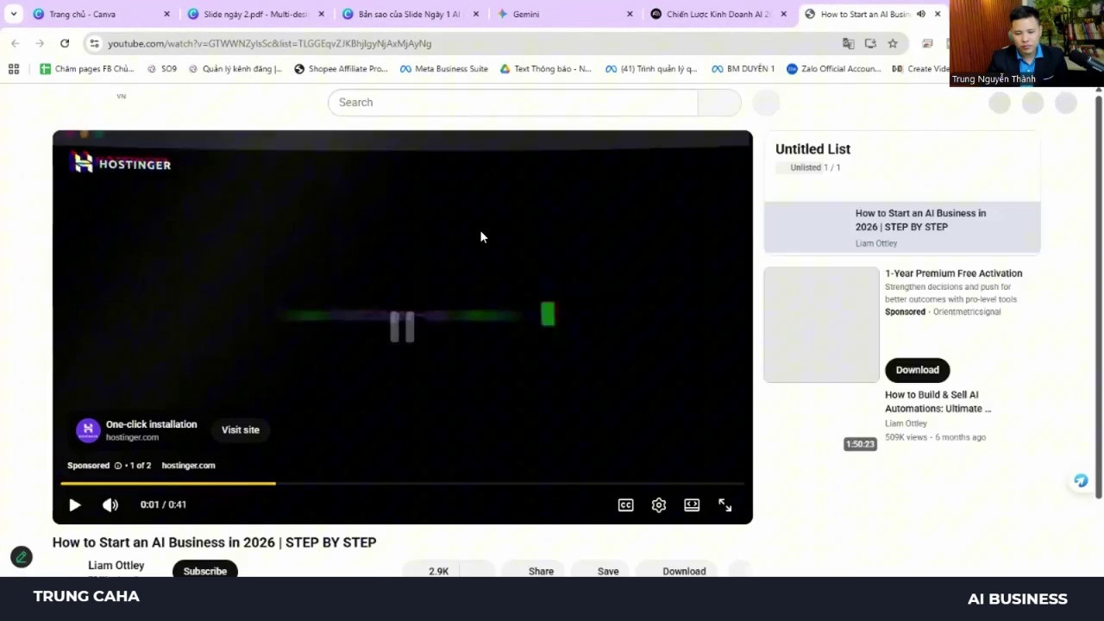This screenshot has width=1104, height=621.
Task: Click the YouTube URL in the address bar
Action: click(x=269, y=43)
